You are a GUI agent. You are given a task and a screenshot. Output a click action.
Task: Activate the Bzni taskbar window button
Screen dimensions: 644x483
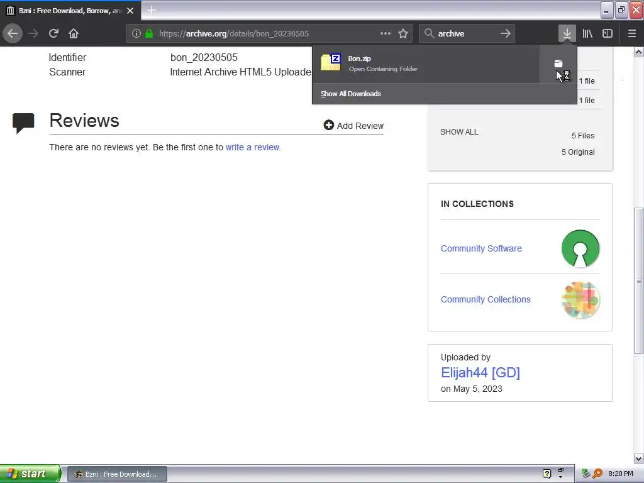pos(117,474)
